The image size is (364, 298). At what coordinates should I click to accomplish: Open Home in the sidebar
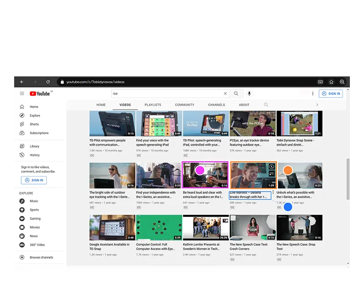coord(34,106)
